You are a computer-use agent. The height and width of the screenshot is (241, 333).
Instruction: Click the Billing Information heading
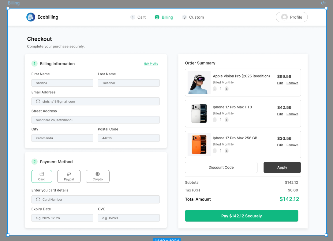57,64
